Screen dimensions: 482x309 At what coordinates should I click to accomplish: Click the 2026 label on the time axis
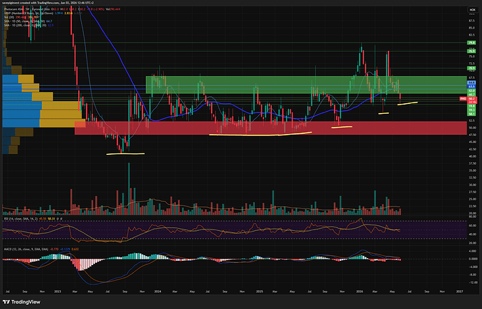359,292
